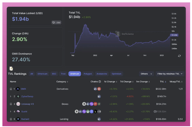192x127 pixels.
Task: Click Dexes category in Uniswap V3 row
Action: pyautogui.click(x=65, y=104)
